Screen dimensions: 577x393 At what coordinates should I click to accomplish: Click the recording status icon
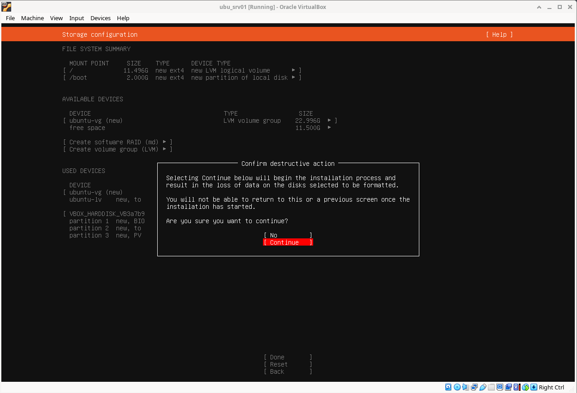(x=508, y=387)
